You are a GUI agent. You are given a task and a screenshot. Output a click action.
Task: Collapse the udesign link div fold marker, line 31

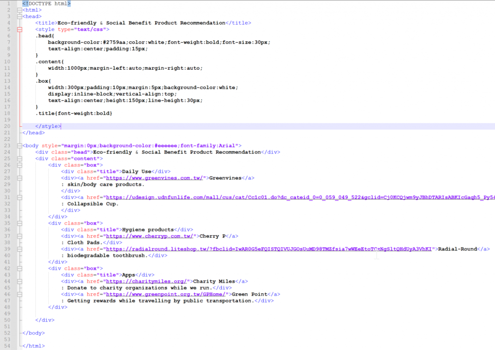19,198
